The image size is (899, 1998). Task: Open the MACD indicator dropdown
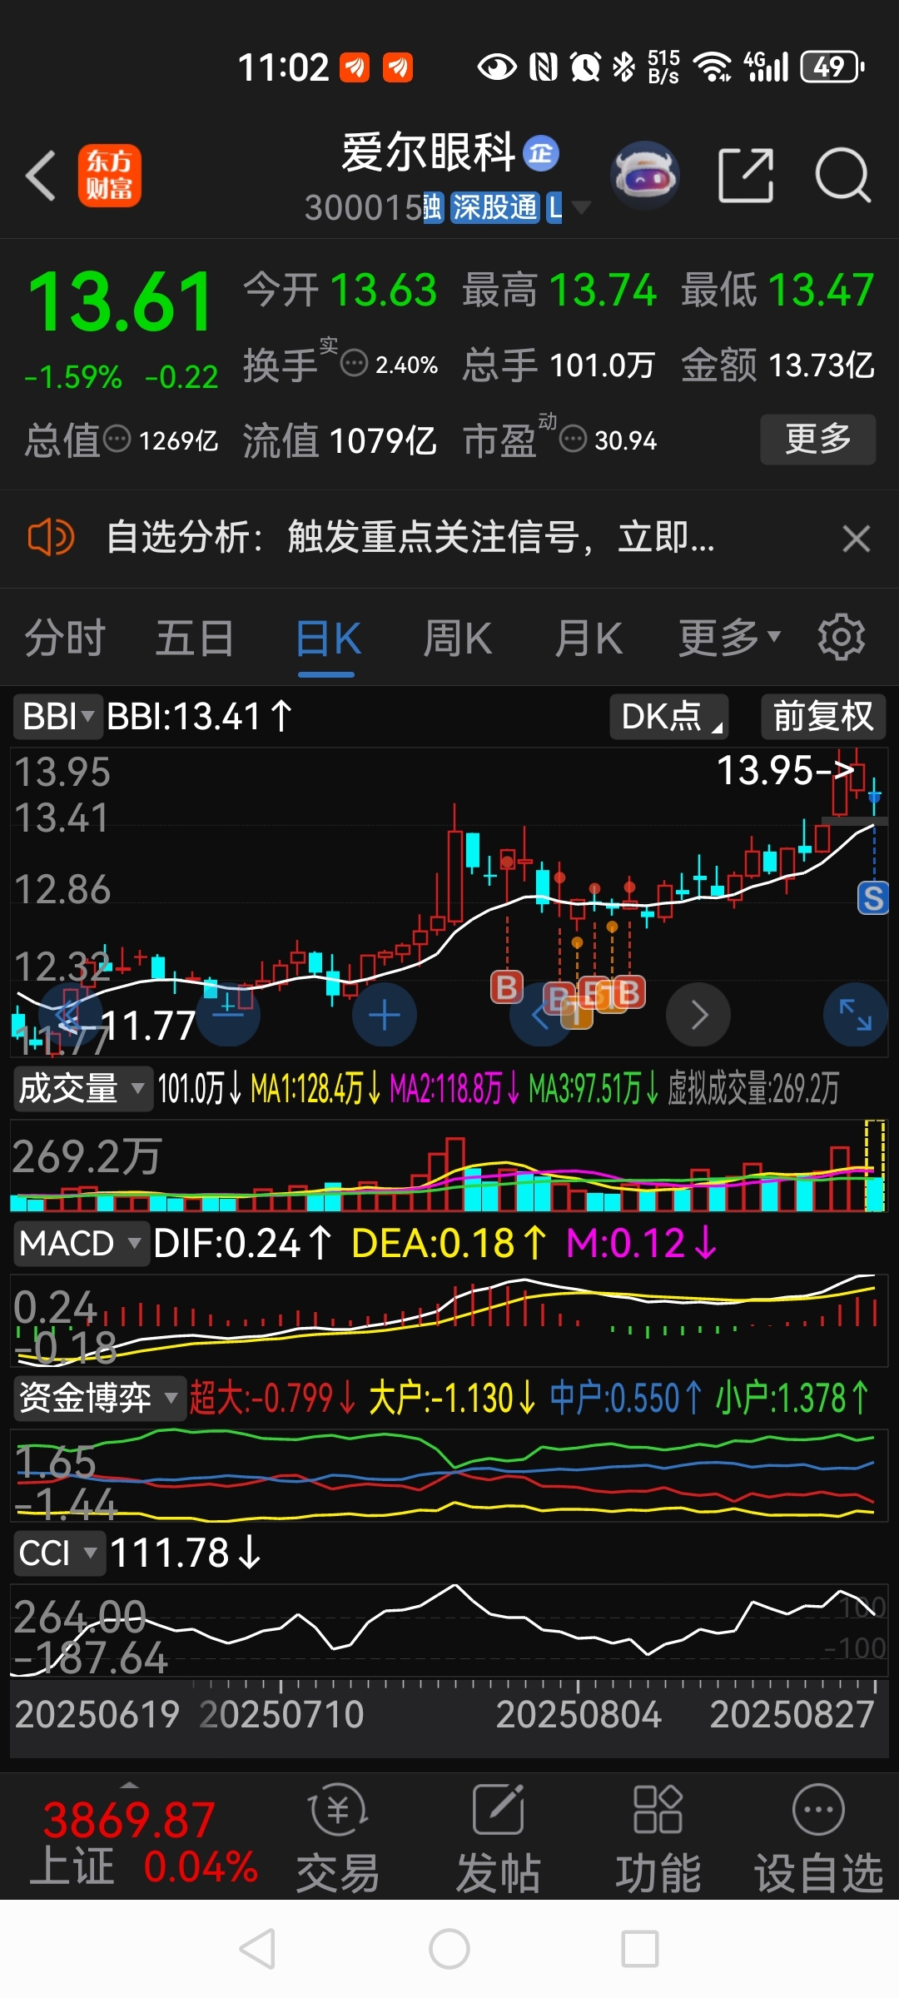[81, 1244]
